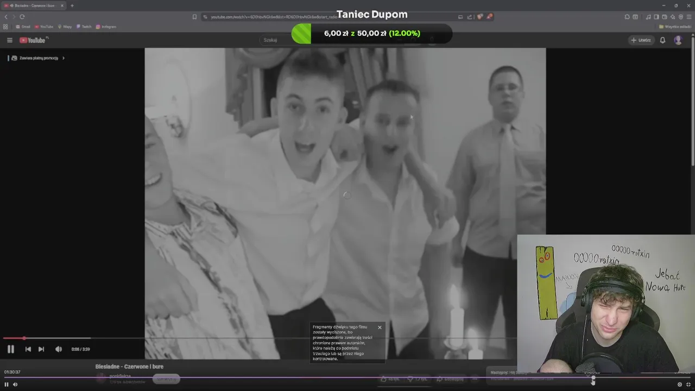The height and width of the screenshot is (391, 695).
Task: Mute the outer stream player volume
Action: pos(15,384)
